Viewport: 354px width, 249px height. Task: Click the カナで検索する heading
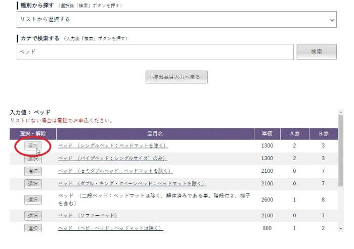tap(40, 38)
